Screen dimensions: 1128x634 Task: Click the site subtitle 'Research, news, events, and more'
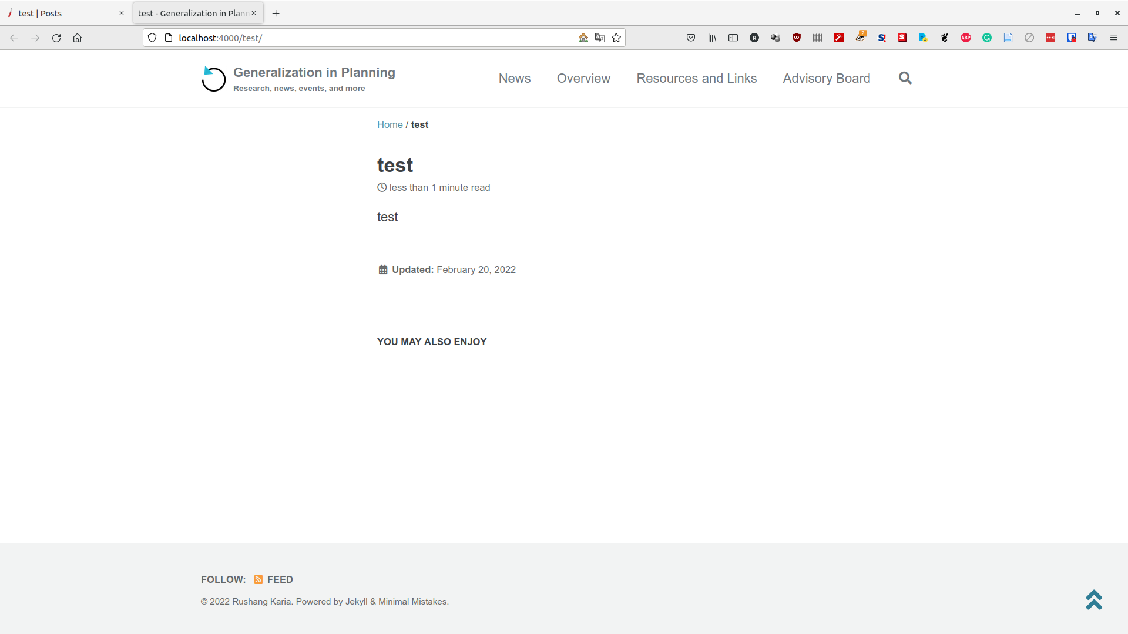(x=299, y=88)
